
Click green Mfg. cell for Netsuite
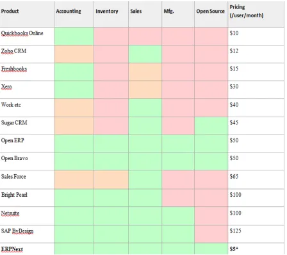[x=178, y=216]
